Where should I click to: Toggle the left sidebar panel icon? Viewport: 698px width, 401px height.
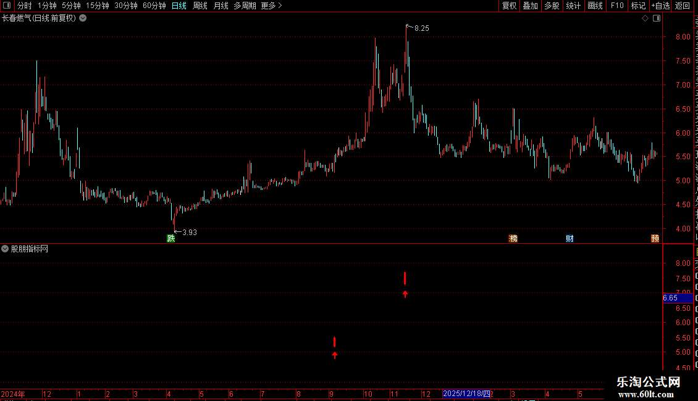point(7,6)
